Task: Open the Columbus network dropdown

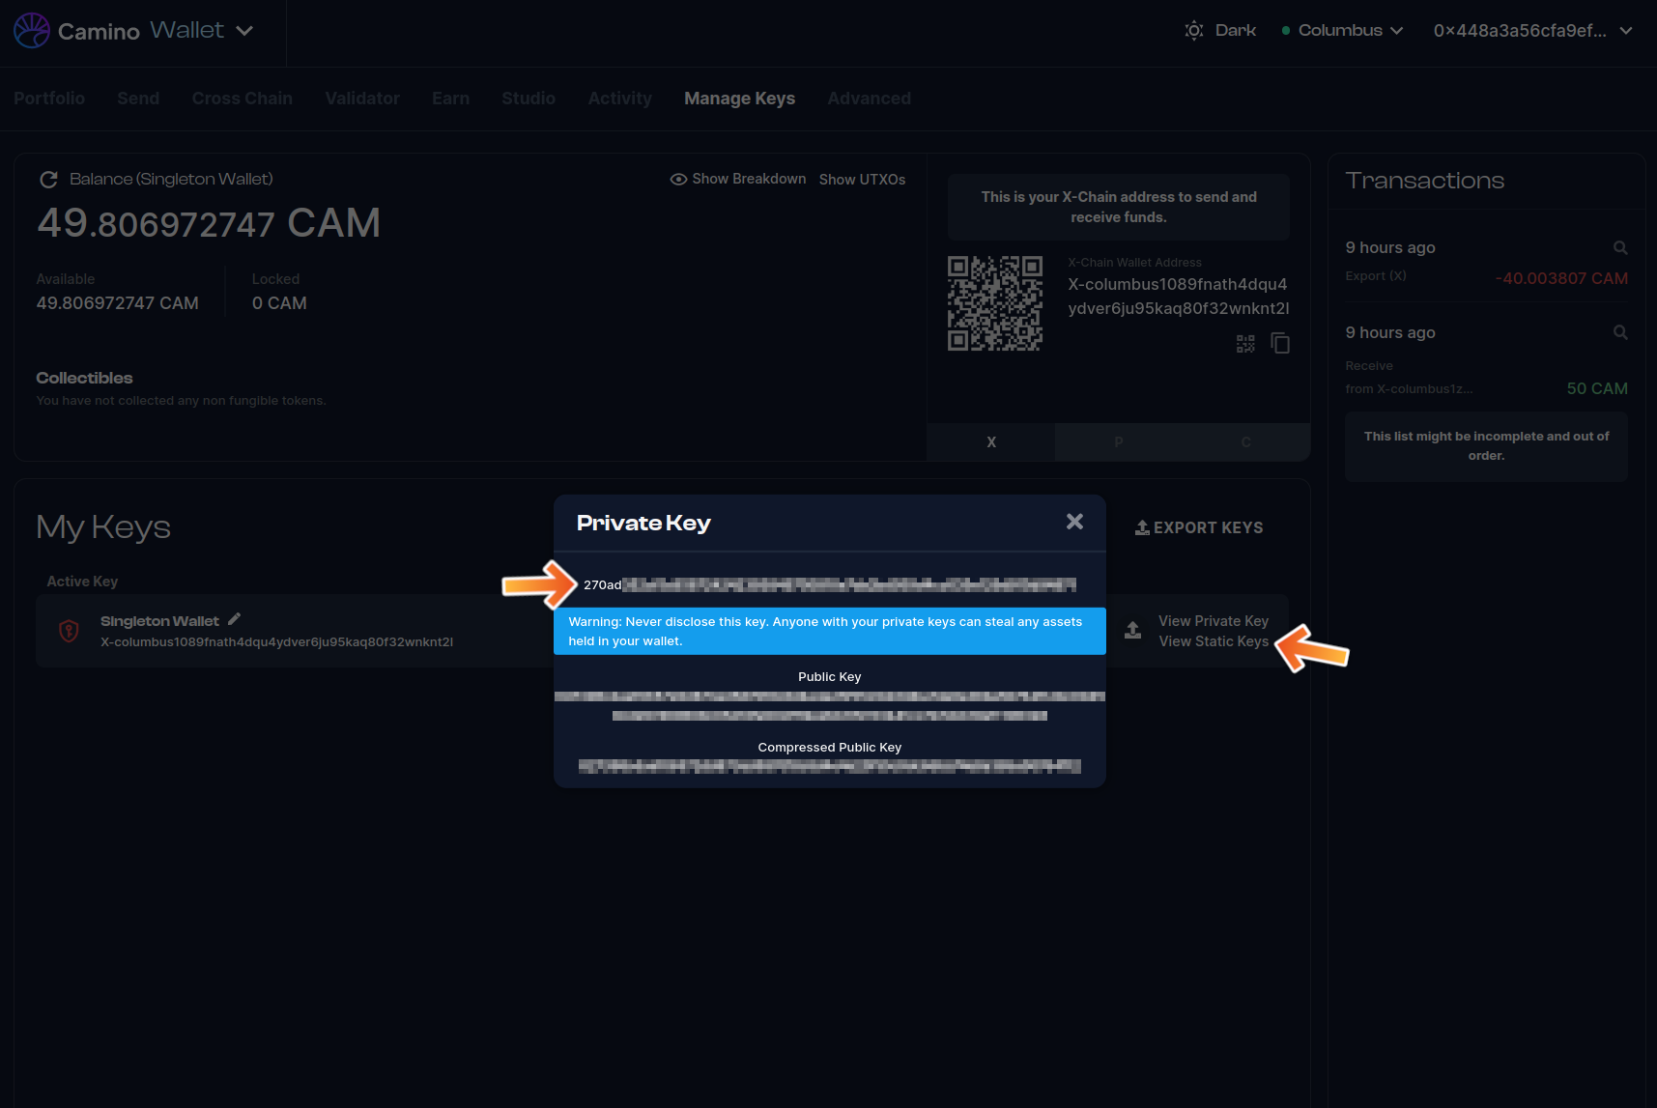Action: 1342,31
